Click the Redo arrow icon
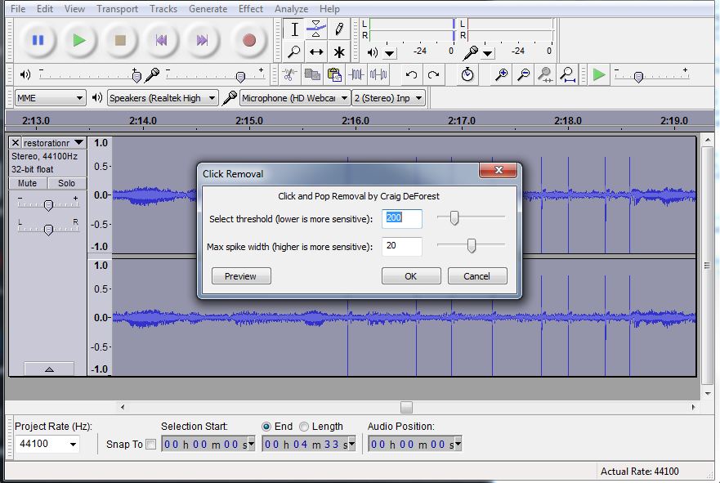The height and width of the screenshot is (483, 720). pyautogui.click(x=433, y=74)
